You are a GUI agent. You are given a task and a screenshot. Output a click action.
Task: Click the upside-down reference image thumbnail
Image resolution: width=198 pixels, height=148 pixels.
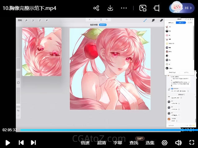(x=42, y=52)
